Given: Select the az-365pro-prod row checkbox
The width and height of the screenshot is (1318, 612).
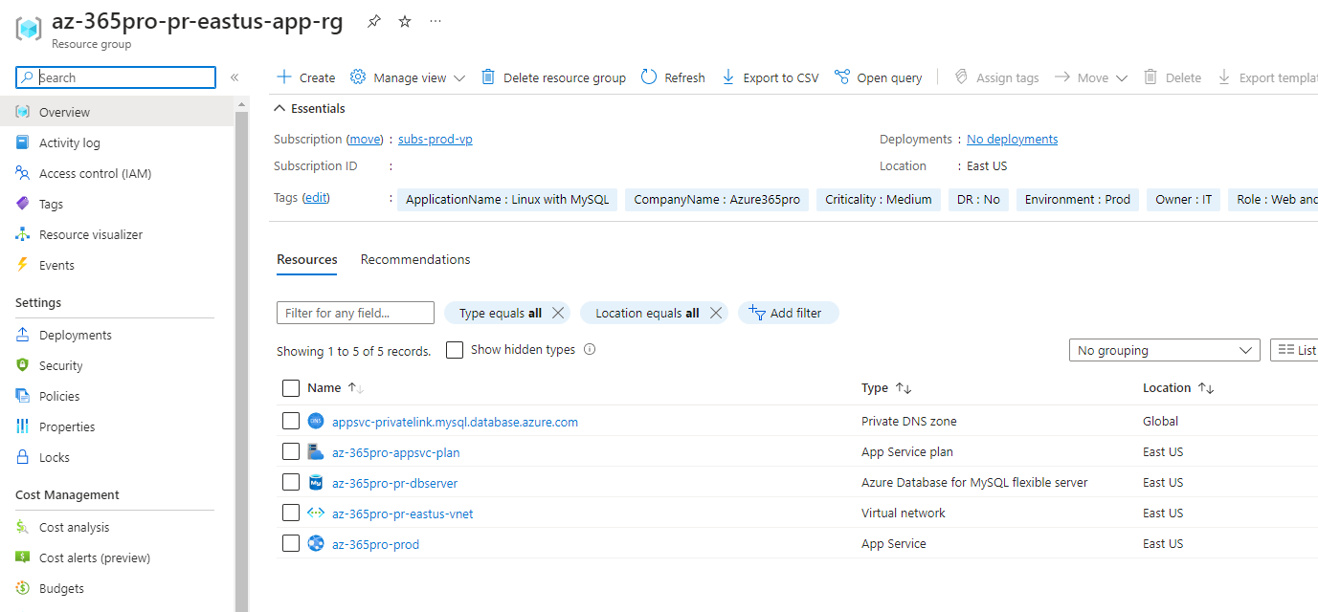Looking at the screenshot, I should point(291,544).
